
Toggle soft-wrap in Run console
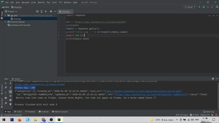10,92
